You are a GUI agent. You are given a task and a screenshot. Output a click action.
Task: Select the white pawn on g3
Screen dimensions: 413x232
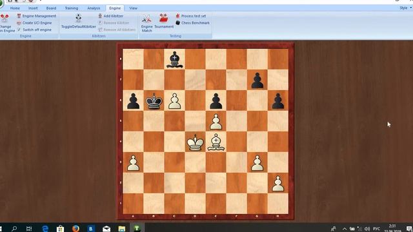coord(257,163)
